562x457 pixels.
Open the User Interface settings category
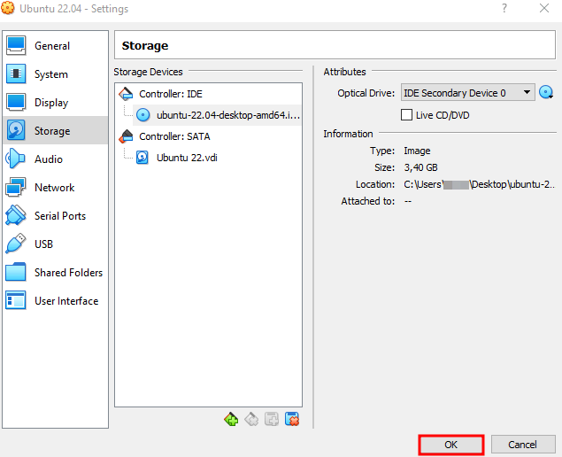pos(55,300)
